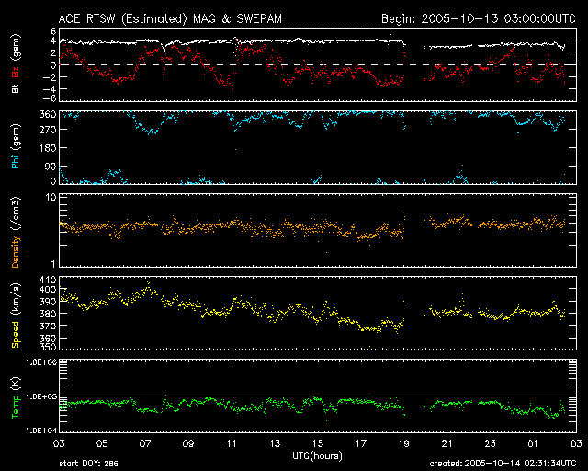Click the 'created: 2005-10-14 02:31:34UTC' timestamp
Image resolution: width=588 pixels, height=471 pixels.
pyautogui.click(x=503, y=464)
